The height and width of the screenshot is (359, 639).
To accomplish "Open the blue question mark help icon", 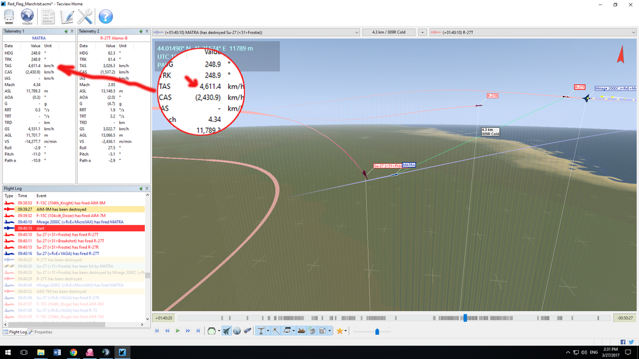I will pos(105,17).
